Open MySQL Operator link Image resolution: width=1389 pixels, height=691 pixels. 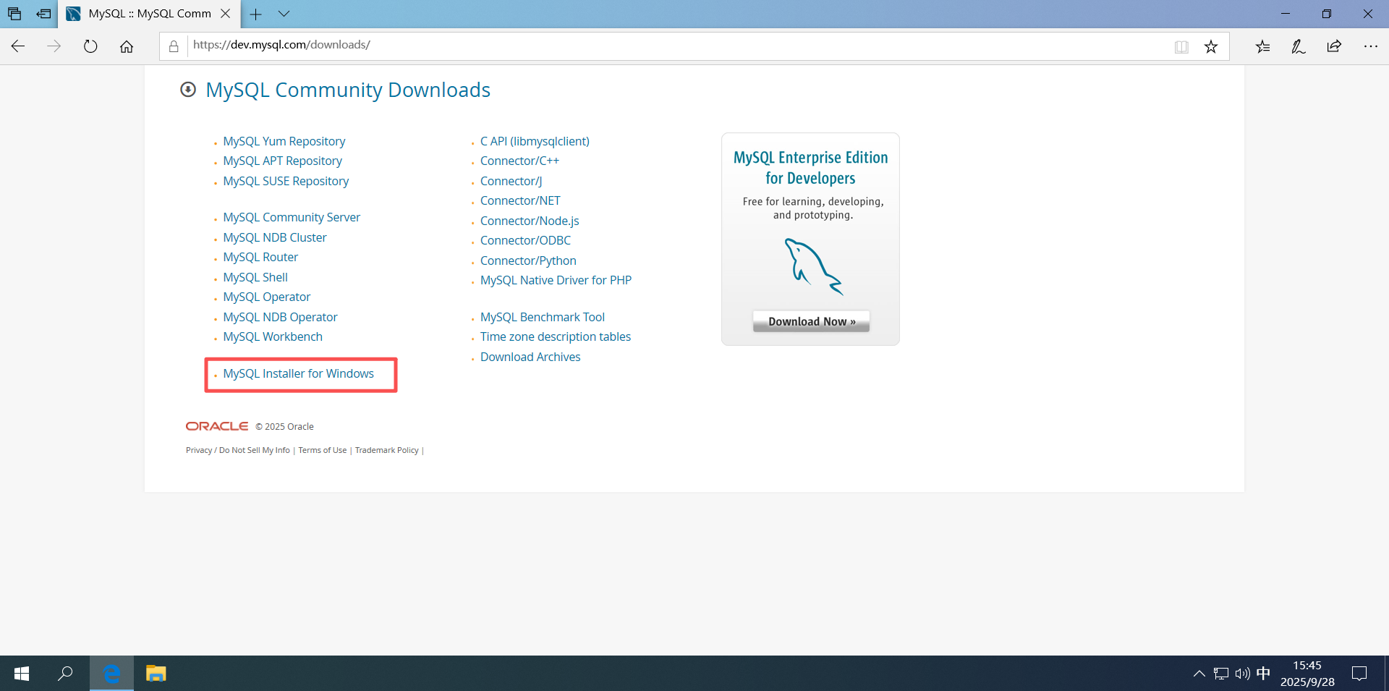click(x=267, y=297)
